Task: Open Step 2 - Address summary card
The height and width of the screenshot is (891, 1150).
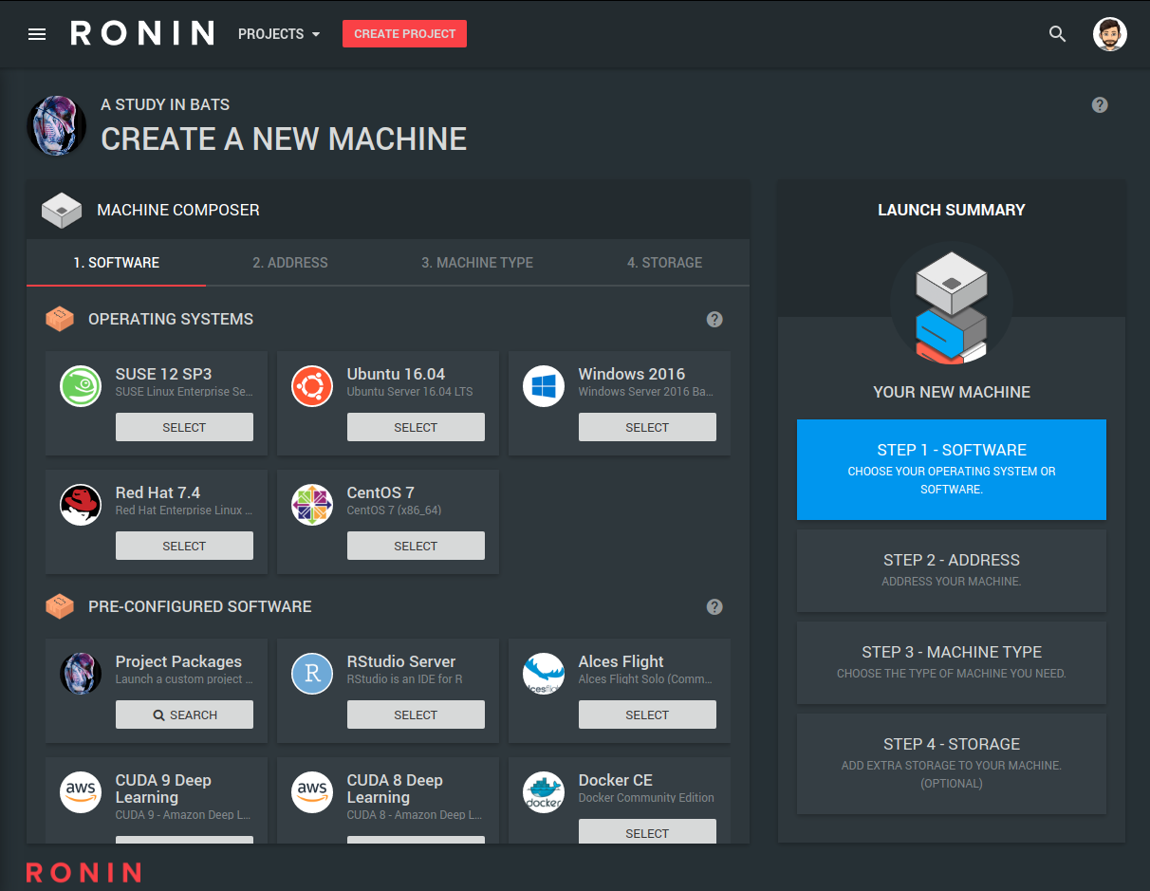Action: (952, 570)
